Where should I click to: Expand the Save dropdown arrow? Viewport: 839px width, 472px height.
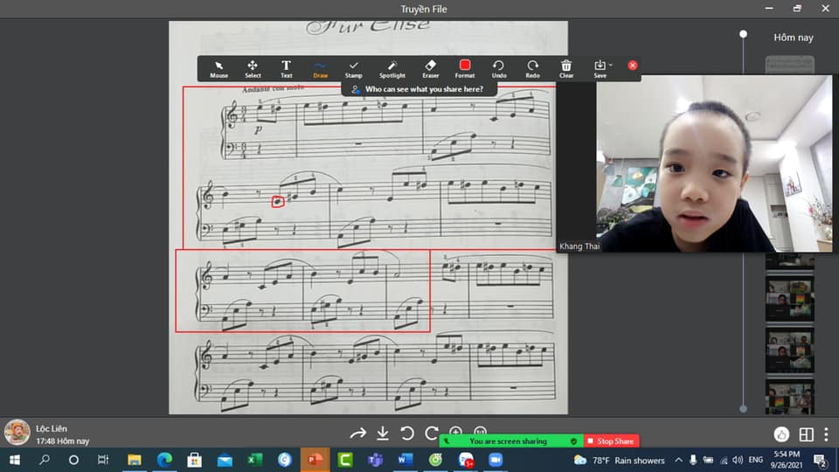point(611,65)
